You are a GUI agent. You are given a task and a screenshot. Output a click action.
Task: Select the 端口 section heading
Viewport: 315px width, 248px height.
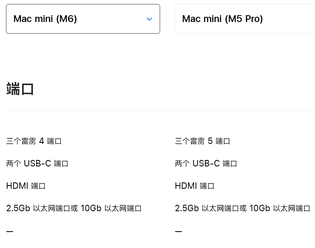[20, 89]
